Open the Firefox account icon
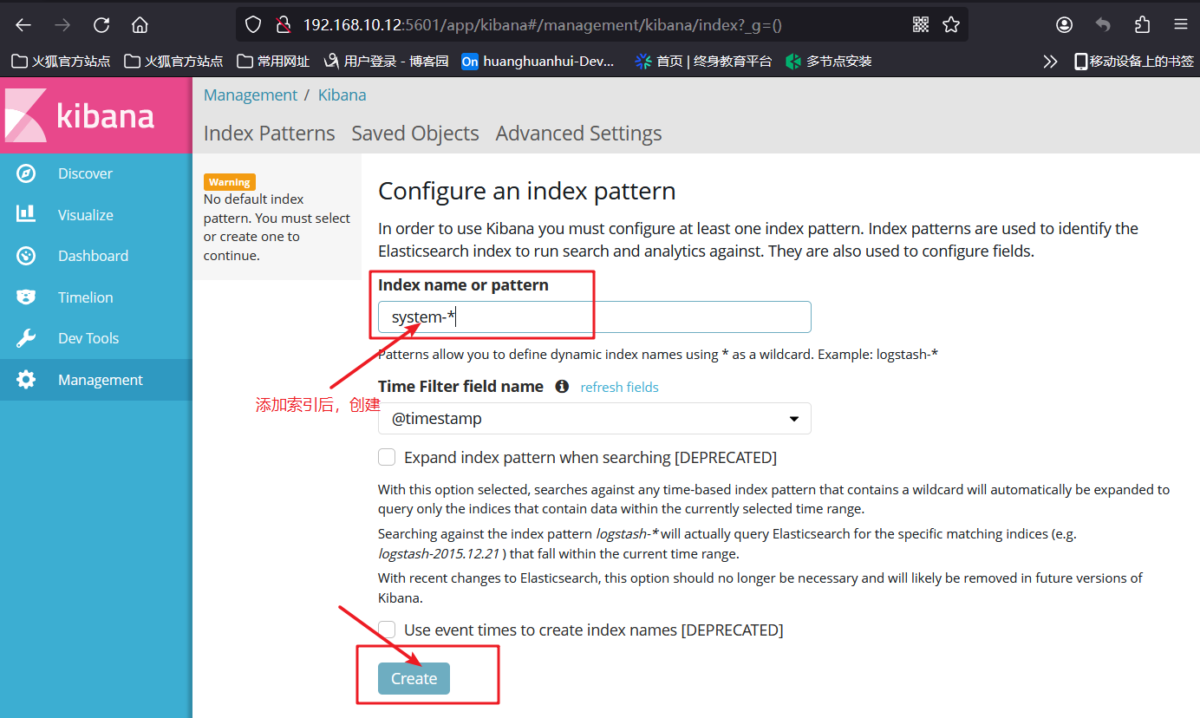Image resolution: width=1200 pixels, height=718 pixels. (x=1064, y=25)
